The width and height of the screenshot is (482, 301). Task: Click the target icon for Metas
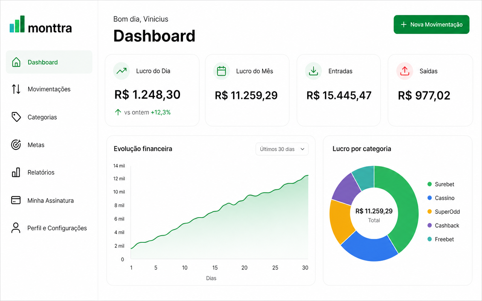(16, 144)
